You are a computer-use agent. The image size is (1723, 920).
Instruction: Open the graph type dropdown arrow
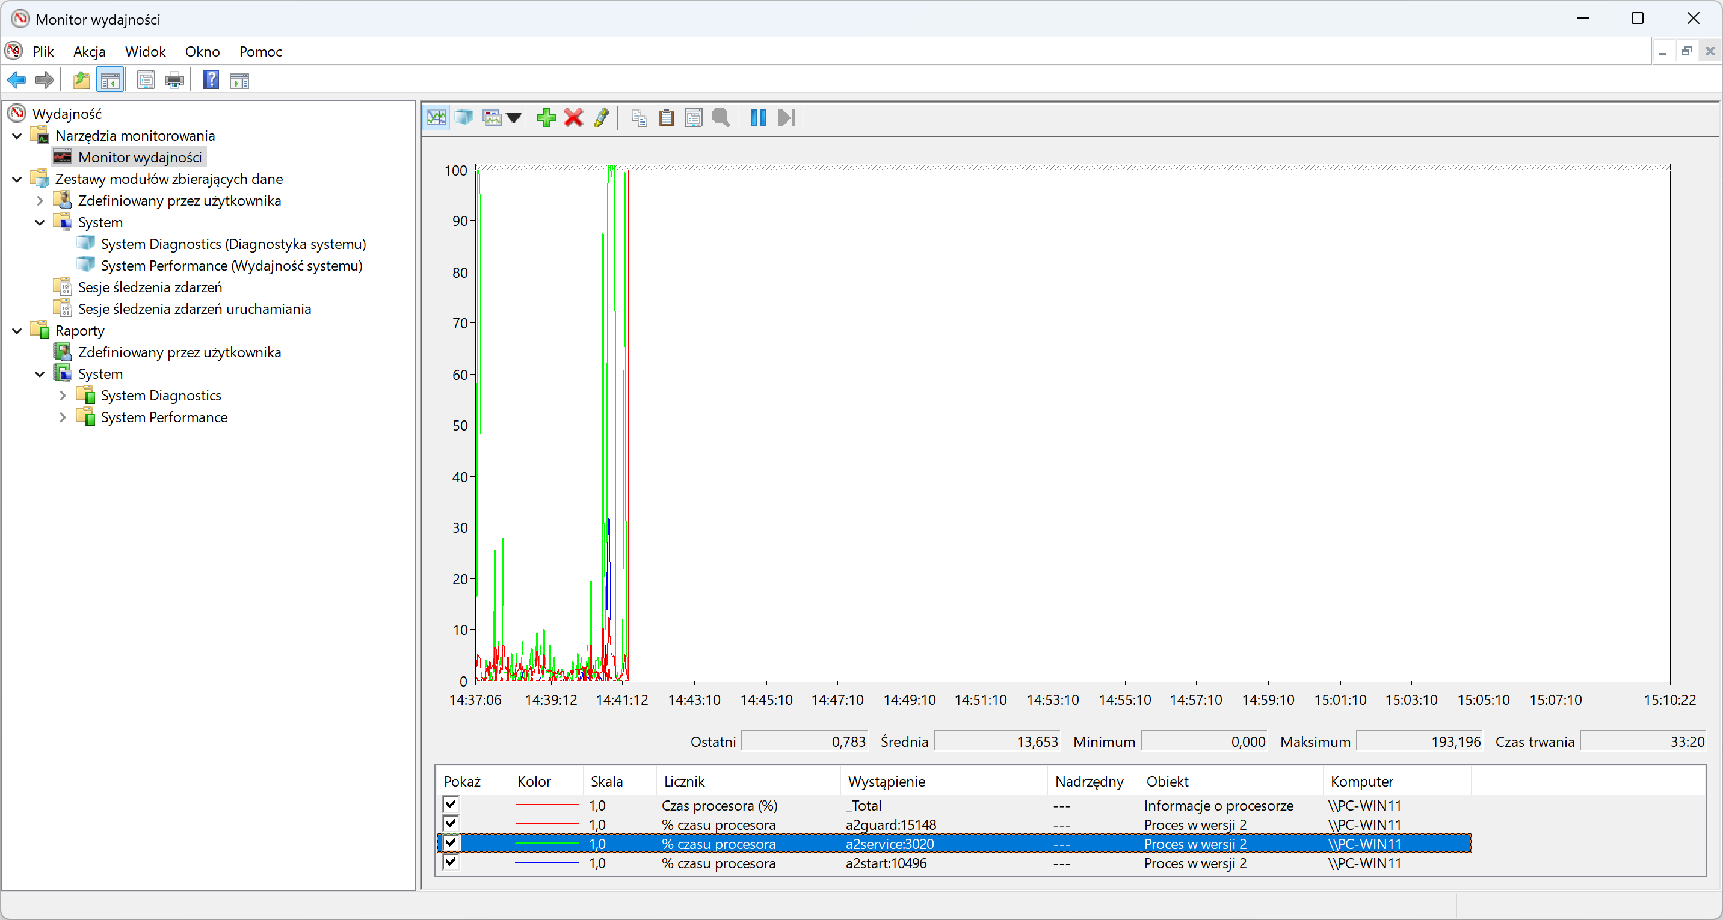tap(514, 118)
